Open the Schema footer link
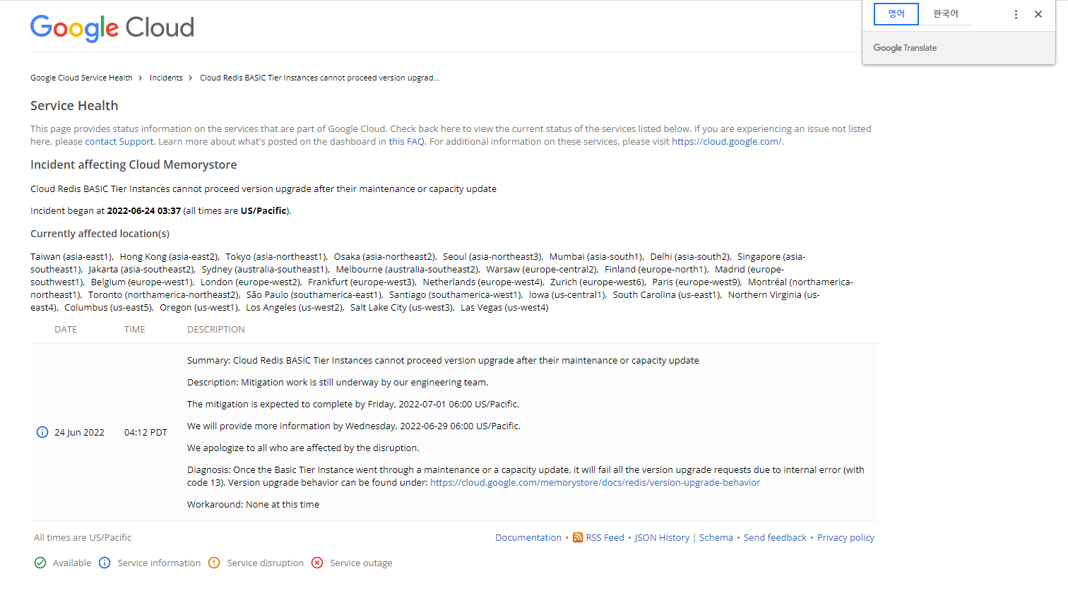This screenshot has width=1068, height=605. coord(716,538)
